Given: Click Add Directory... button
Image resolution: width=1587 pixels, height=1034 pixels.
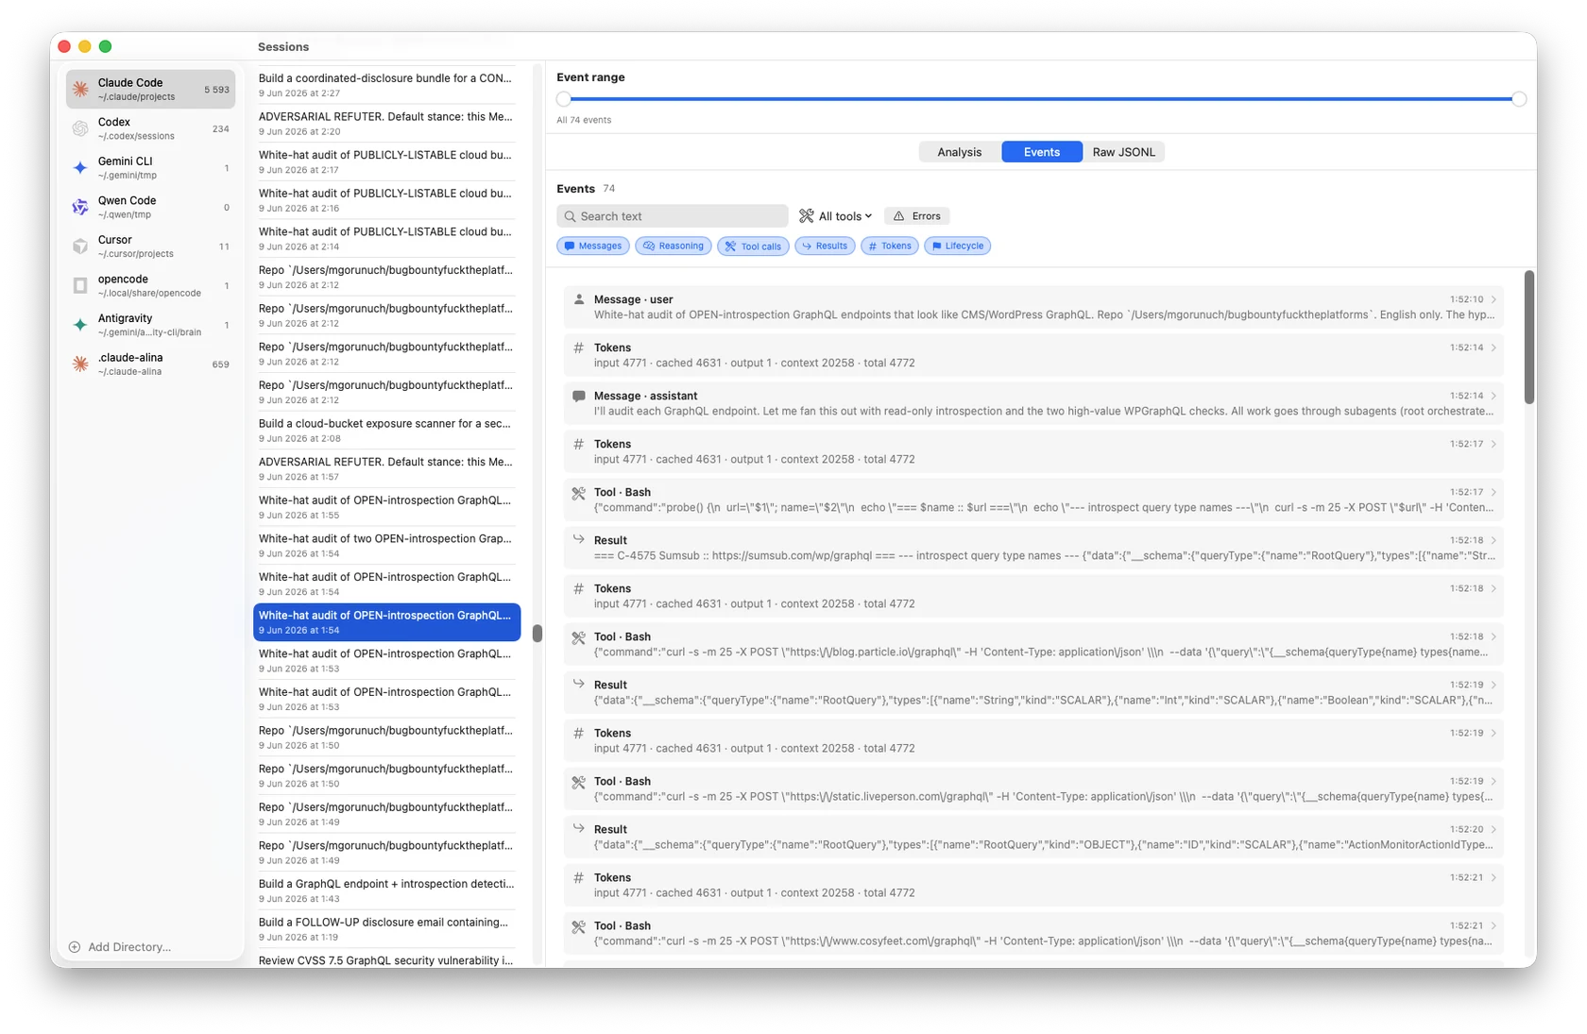Looking at the screenshot, I should [120, 947].
